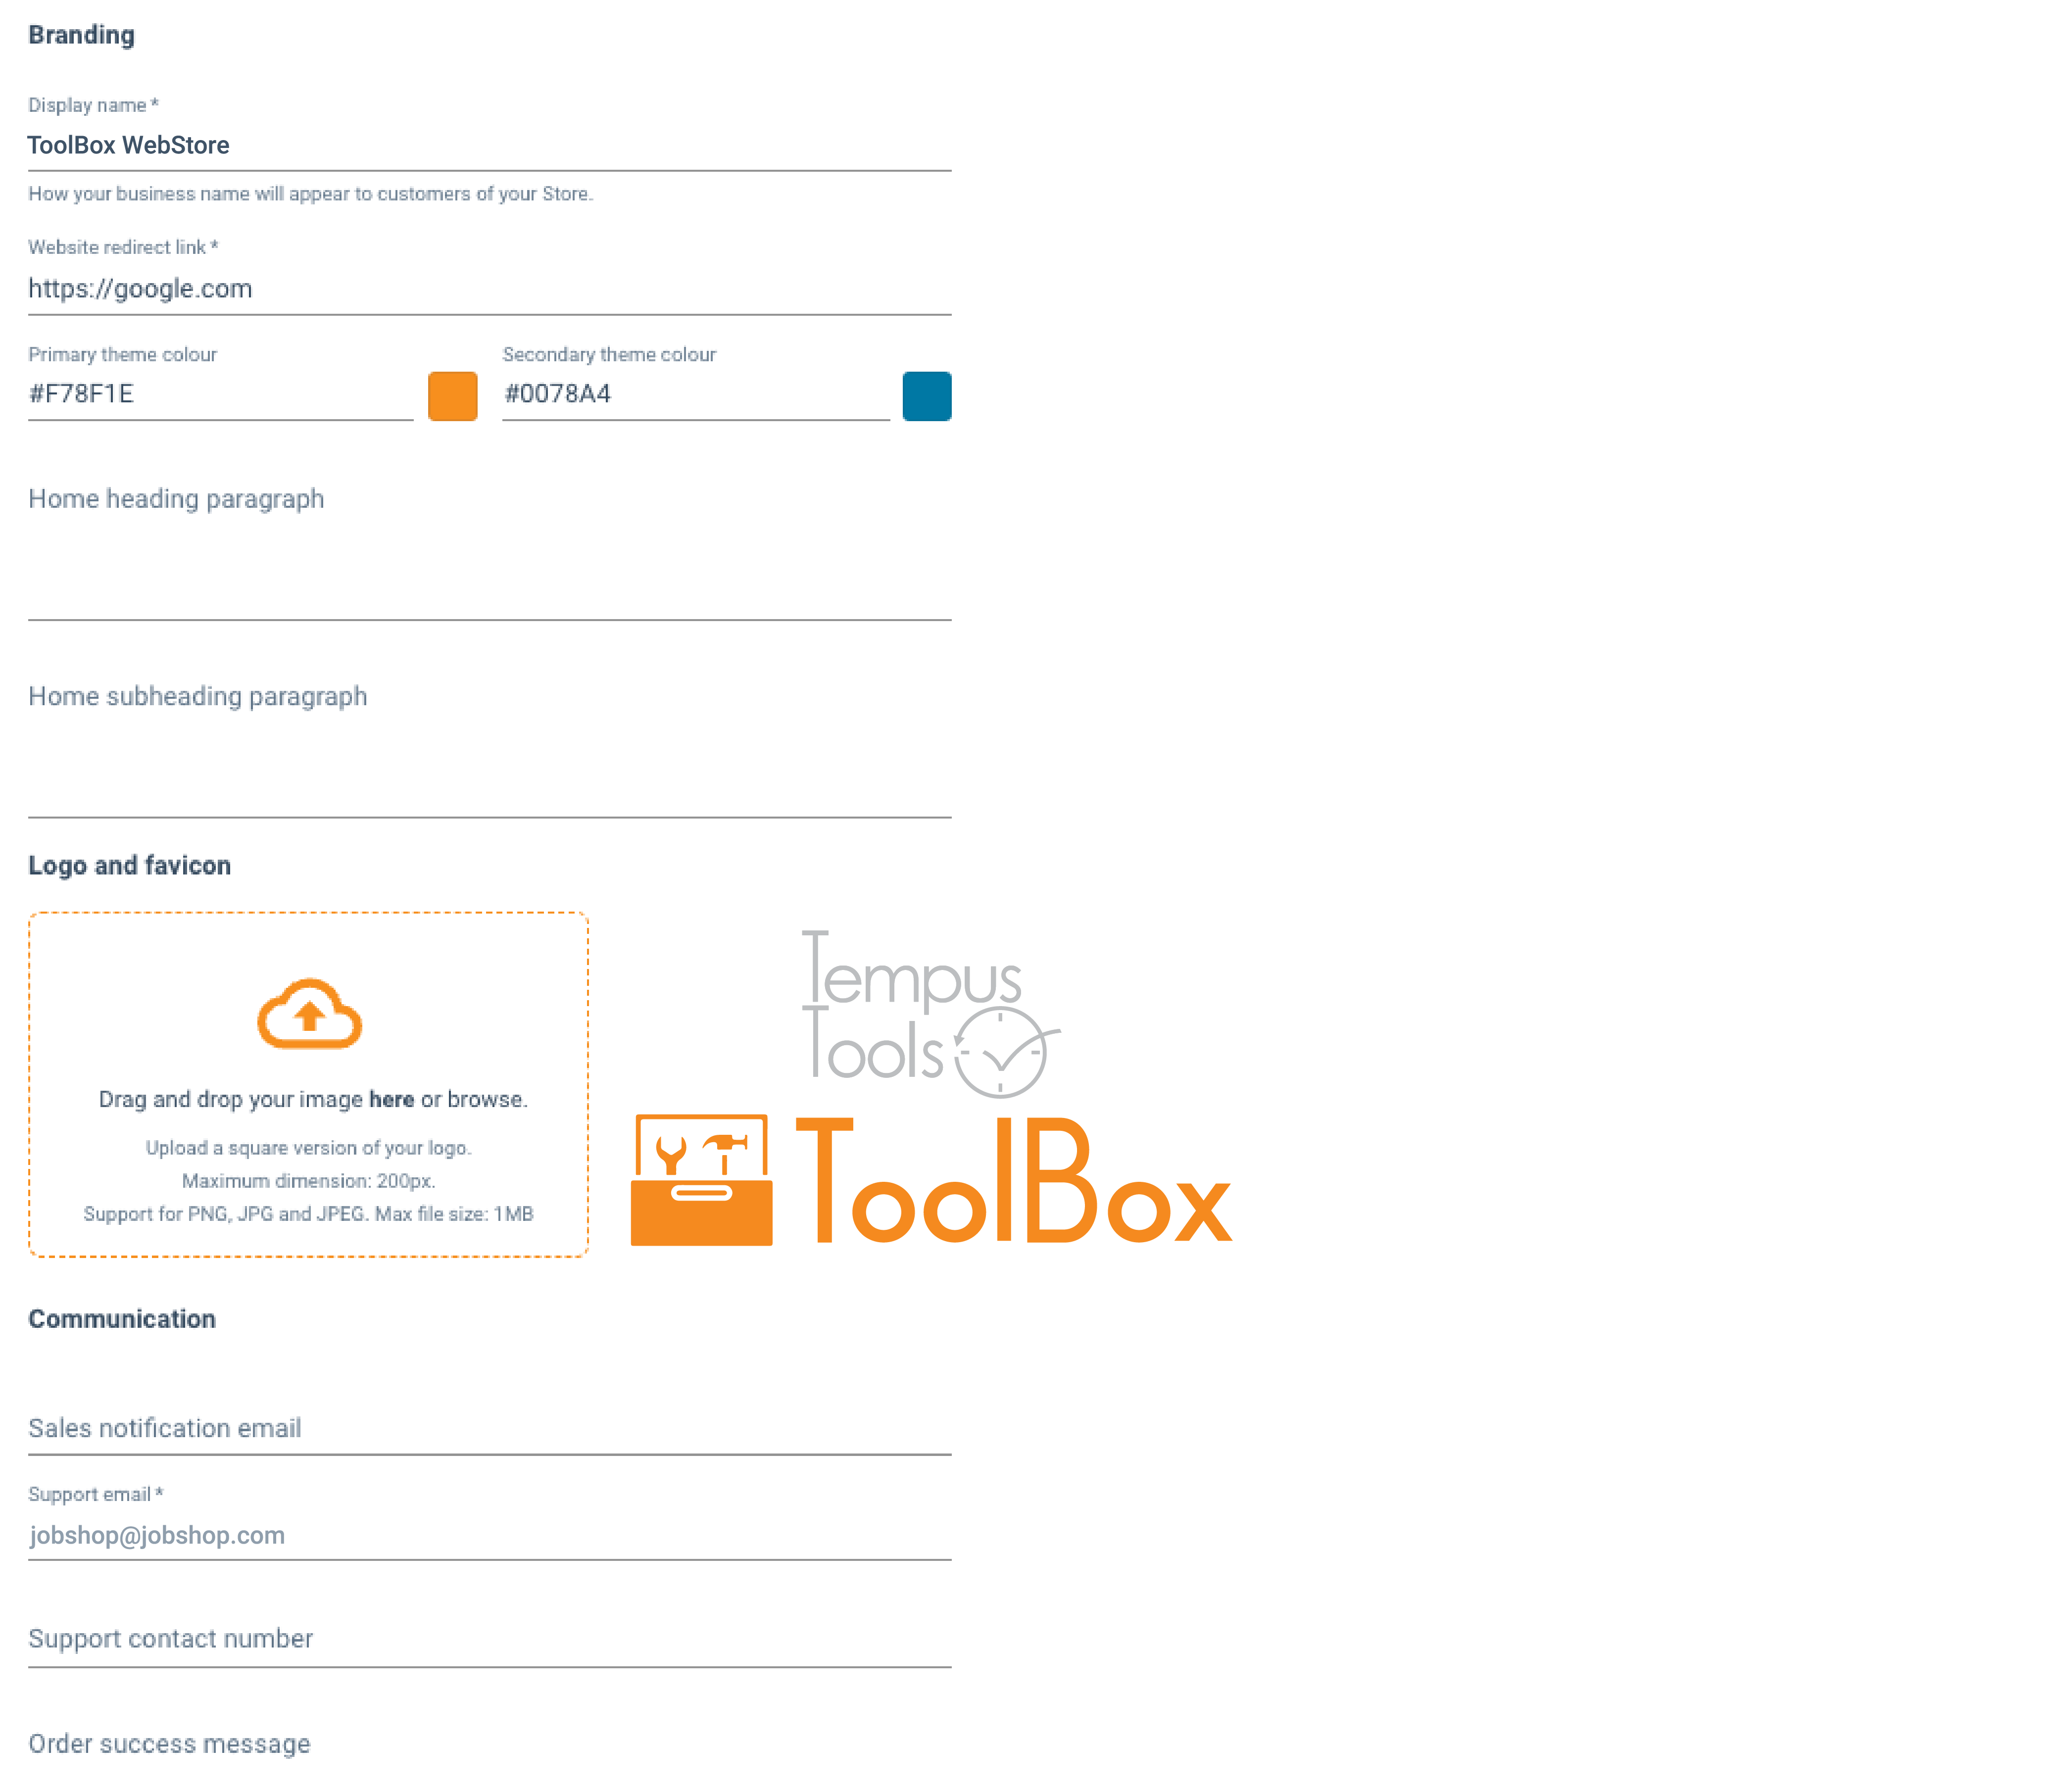Click the Secondary theme colour hex field
Screen dimensions: 2057x1792
click(695, 394)
